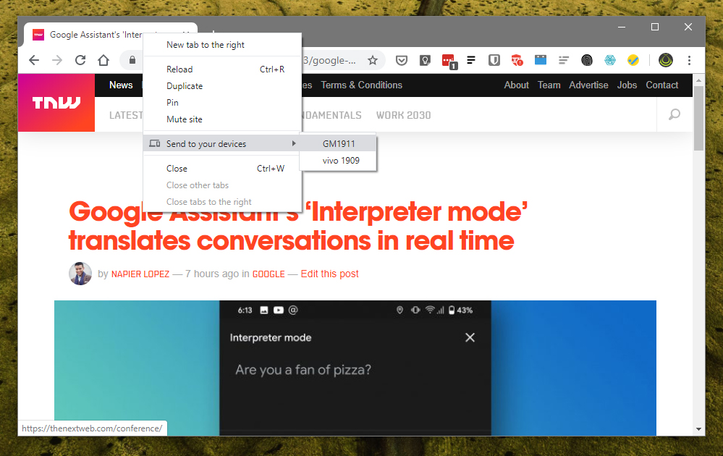Open author NAPIER LOPEZ's profile link
This screenshot has width=723, height=456.
coord(140,274)
